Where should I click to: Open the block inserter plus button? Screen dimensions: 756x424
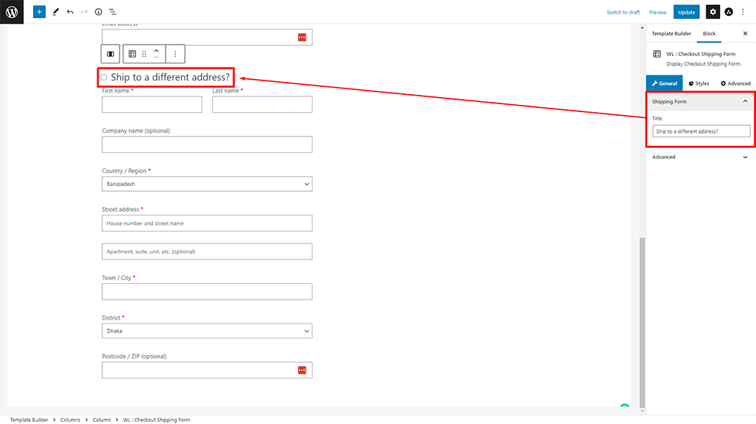point(39,12)
